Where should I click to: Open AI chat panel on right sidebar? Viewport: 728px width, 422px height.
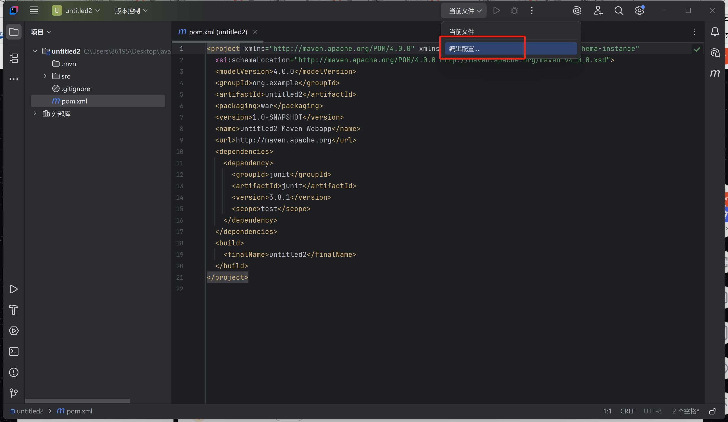(715, 53)
